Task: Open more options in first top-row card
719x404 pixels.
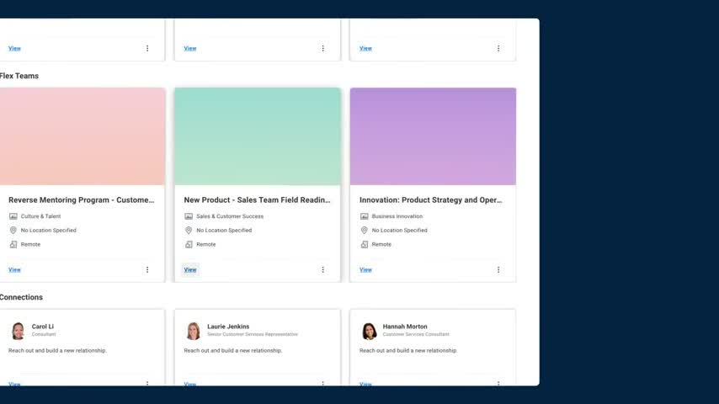Action: pyautogui.click(x=147, y=48)
